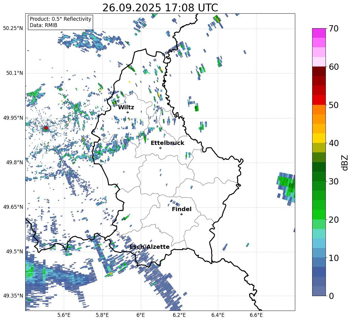Click the Wiltz station cross marker
This screenshot has height=321, width=352.
[x=128, y=112]
